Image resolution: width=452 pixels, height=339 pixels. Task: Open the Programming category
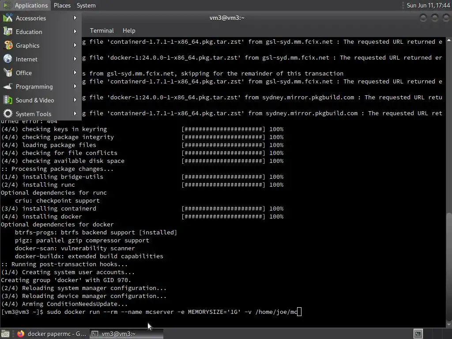(x=41, y=87)
